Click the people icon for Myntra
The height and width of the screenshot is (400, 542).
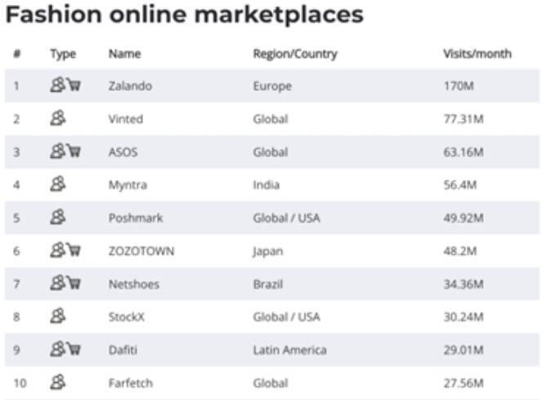click(x=58, y=184)
